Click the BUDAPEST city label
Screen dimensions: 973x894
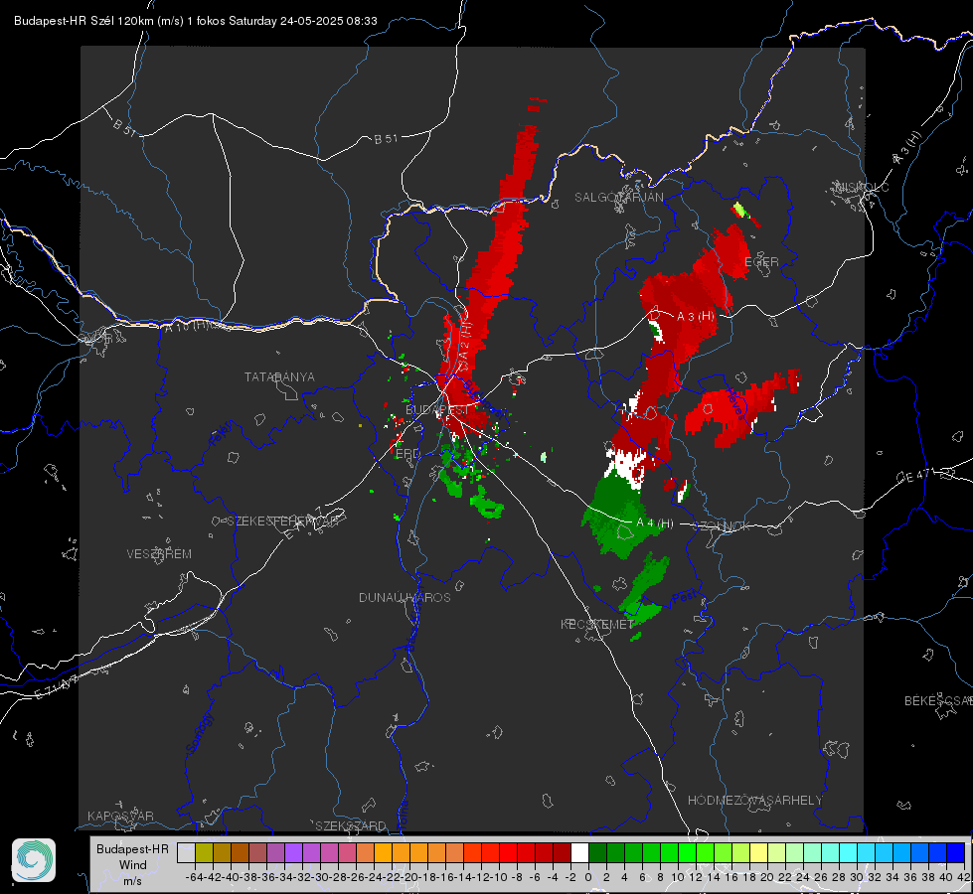point(437,410)
